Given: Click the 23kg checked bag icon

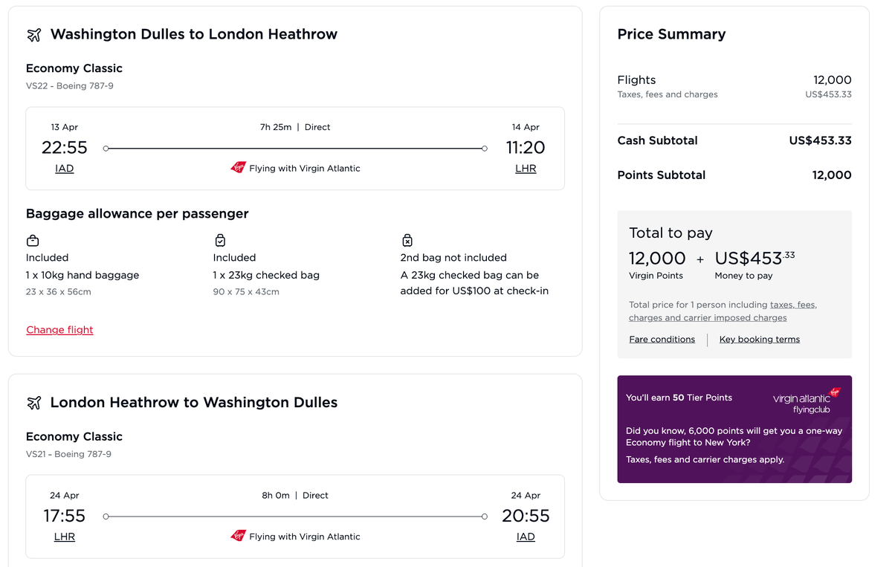Looking at the screenshot, I should pyautogui.click(x=220, y=241).
